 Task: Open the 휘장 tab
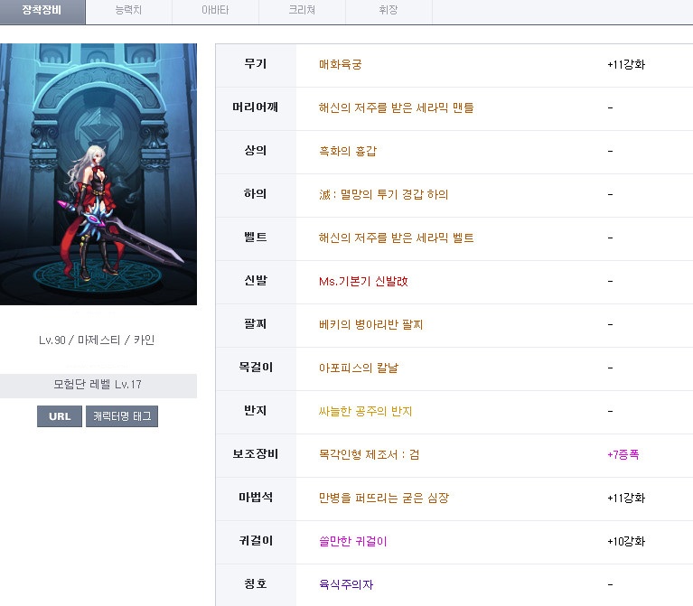[389, 11]
